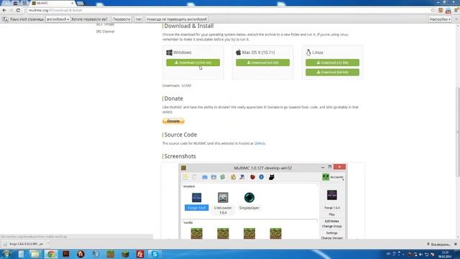This screenshot has width=460, height=259.
Task: Click the 'Download & Install' heading
Action: pos(188,26)
